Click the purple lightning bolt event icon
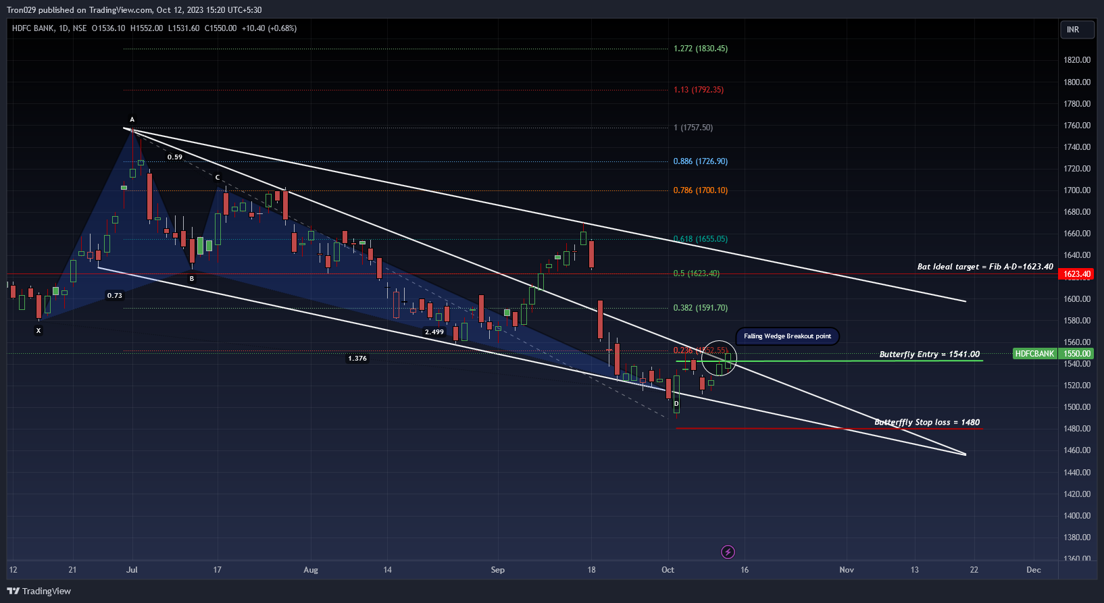The width and height of the screenshot is (1104, 603). 728,552
